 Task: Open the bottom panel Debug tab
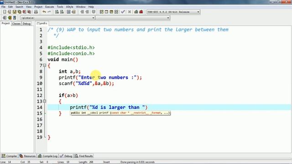(66, 156)
